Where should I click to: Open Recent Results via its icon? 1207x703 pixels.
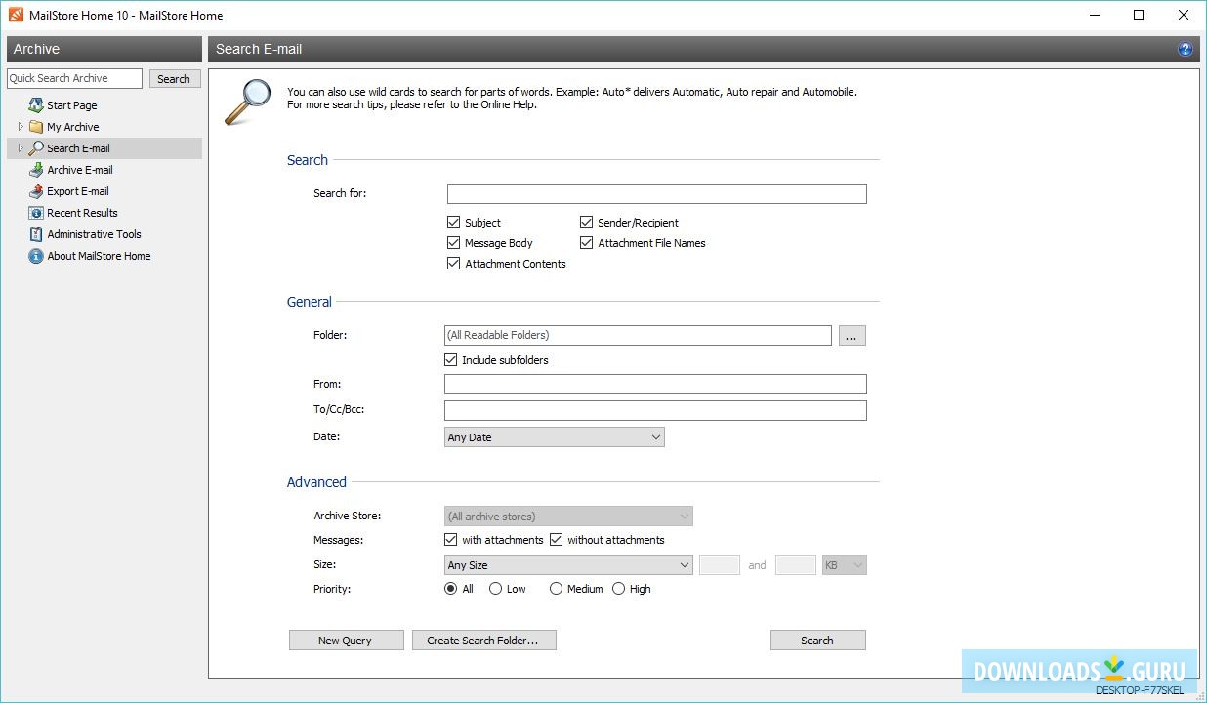tap(36, 213)
